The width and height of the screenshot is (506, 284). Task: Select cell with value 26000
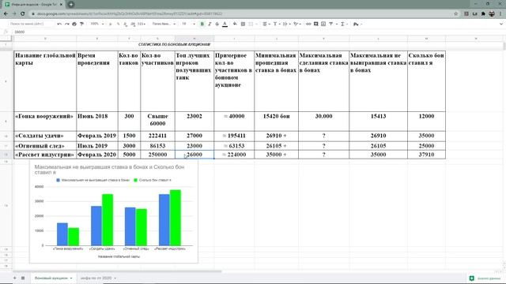click(194, 155)
